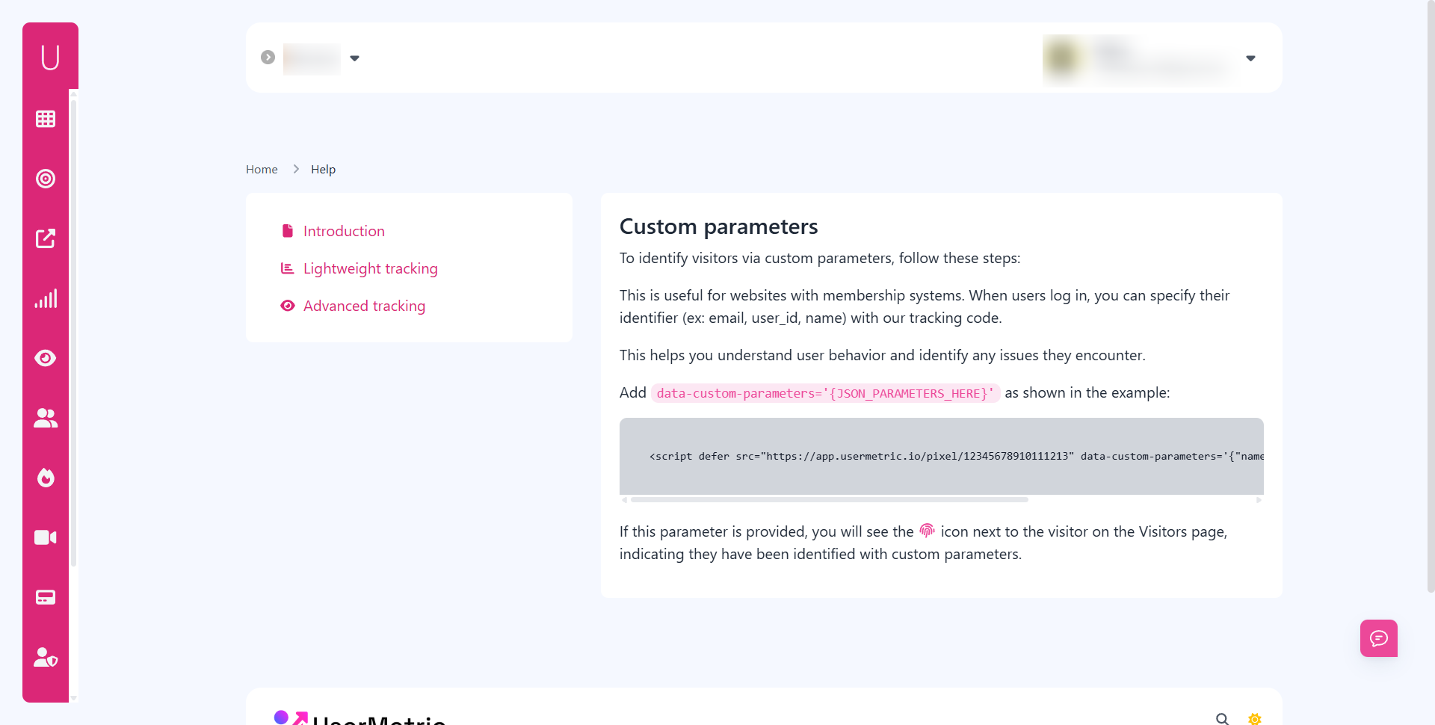This screenshot has width=1435, height=725.
Task: Open the search icon in the footer
Action: [1222, 719]
